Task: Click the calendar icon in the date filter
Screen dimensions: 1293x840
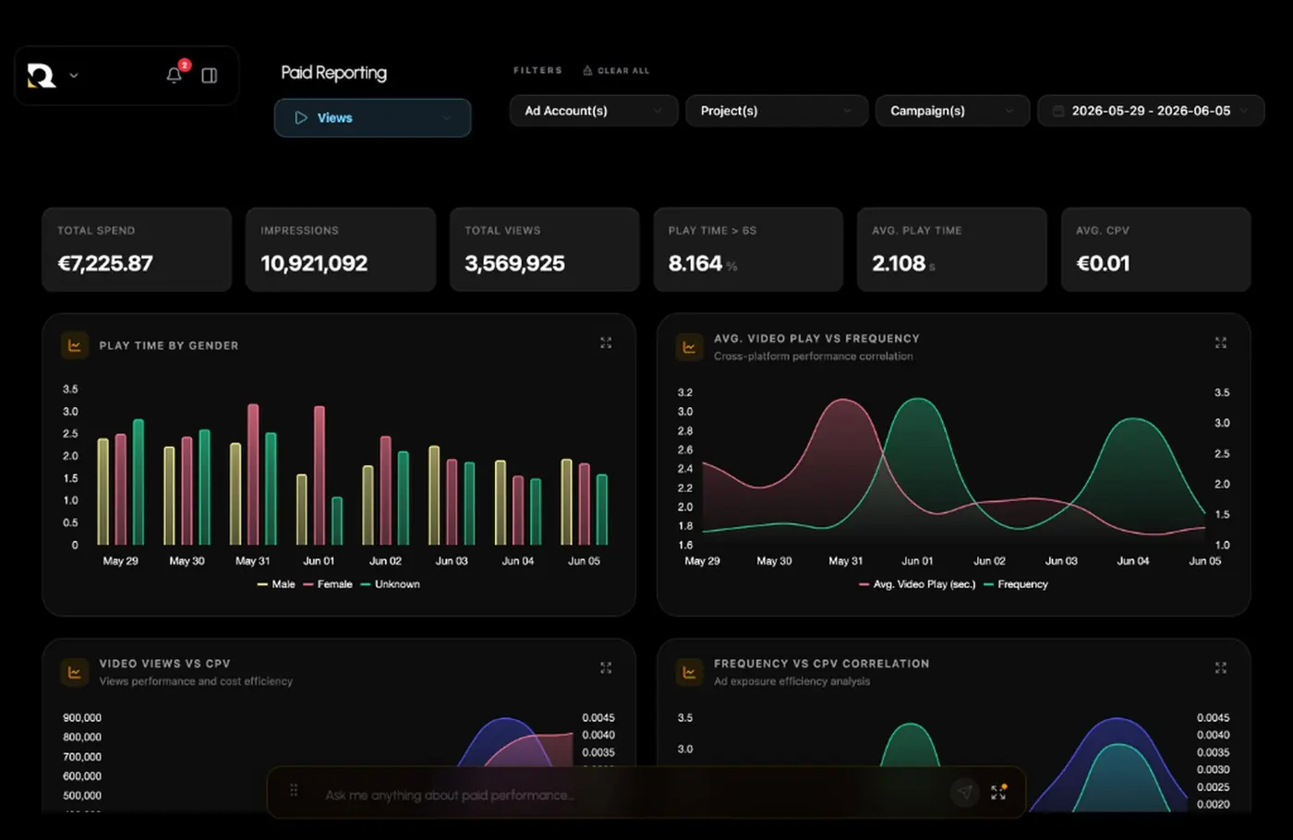Action: tap(1058, 111)
